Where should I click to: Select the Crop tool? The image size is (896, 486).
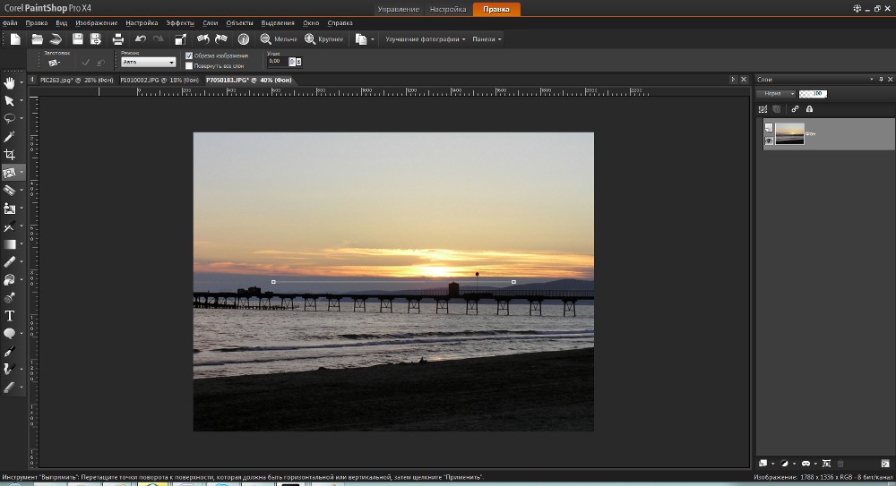[10, 155]
